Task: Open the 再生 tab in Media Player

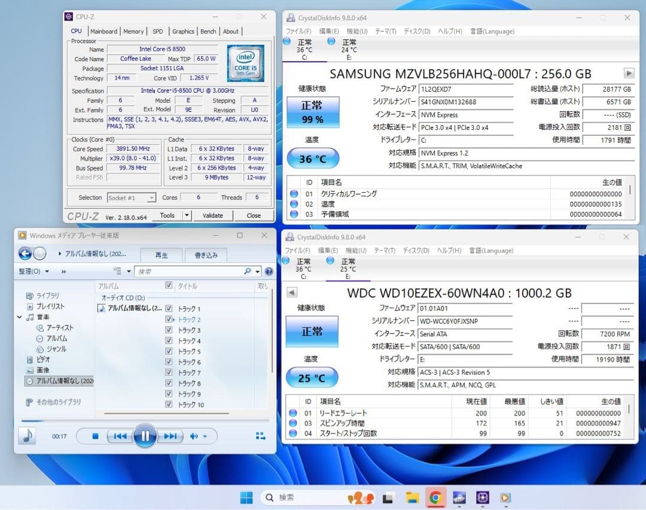Action: 161,255
